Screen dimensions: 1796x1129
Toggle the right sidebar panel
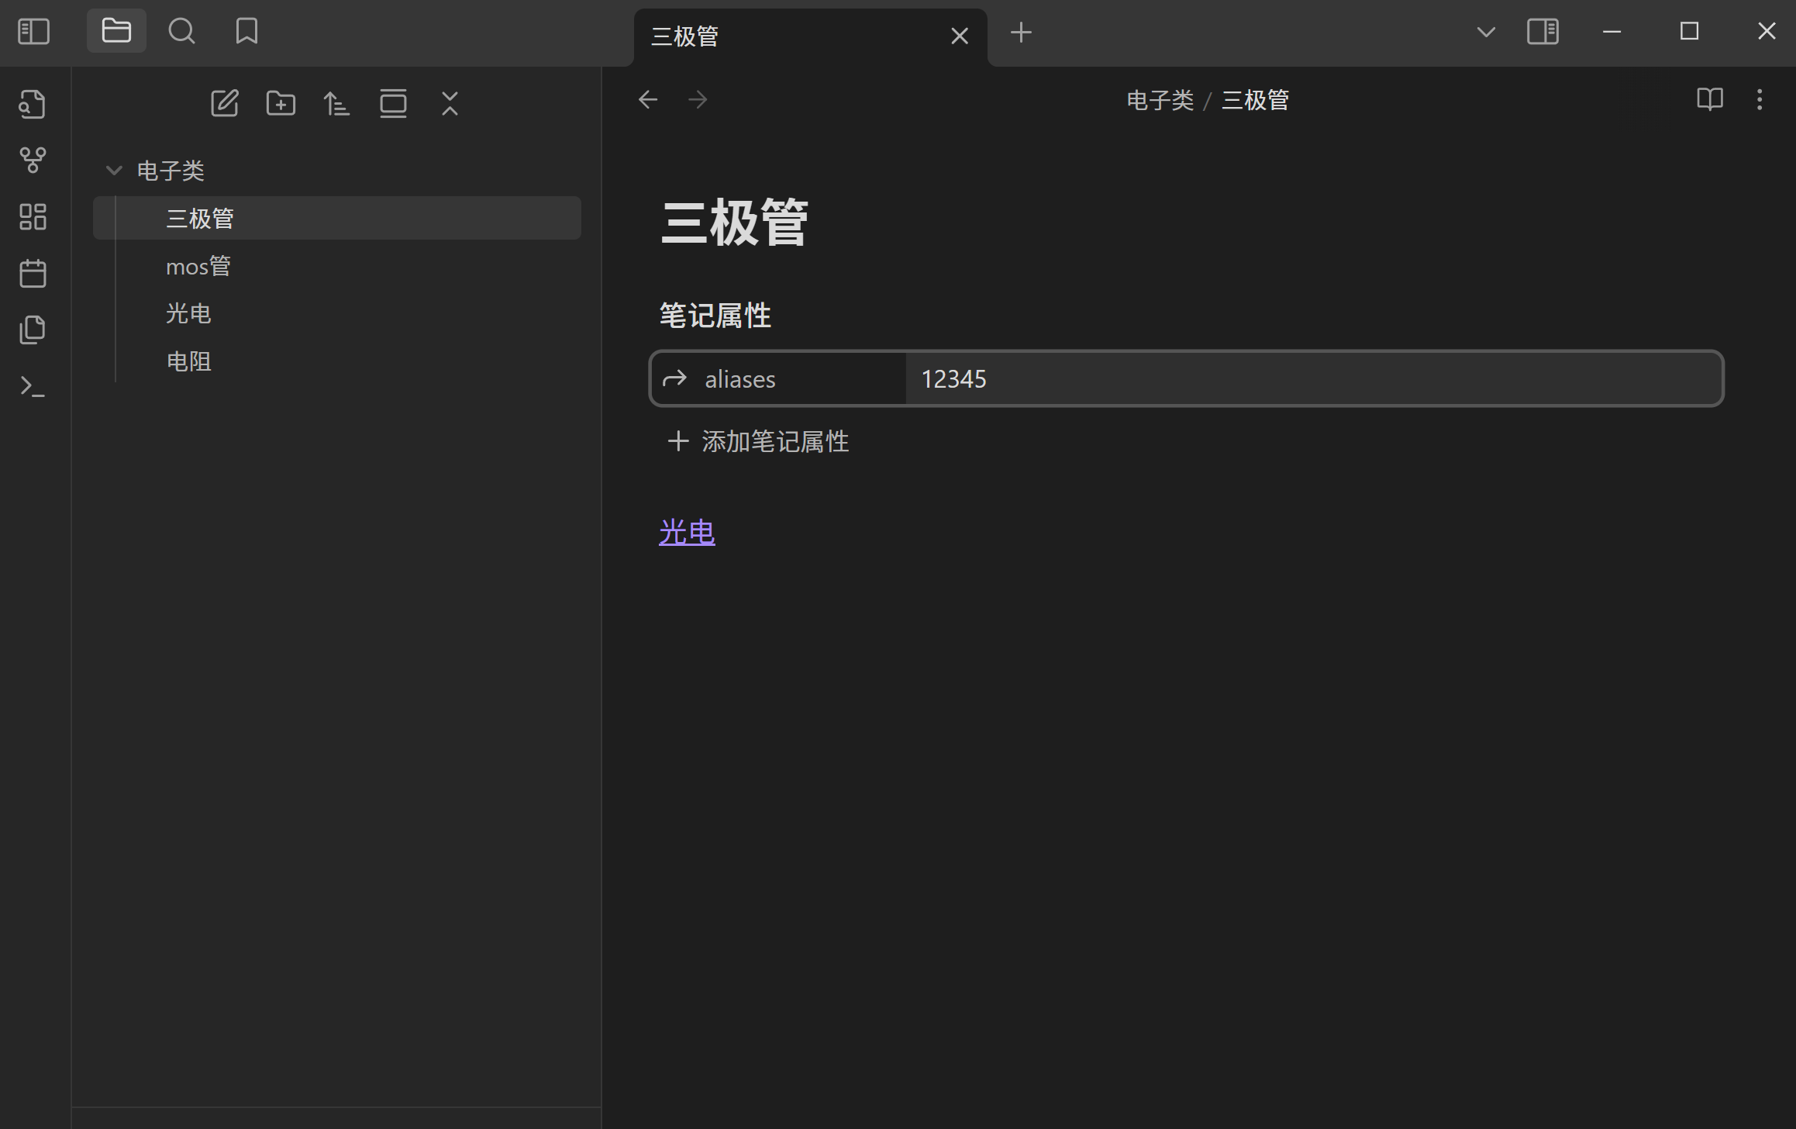click(1543, 32)
